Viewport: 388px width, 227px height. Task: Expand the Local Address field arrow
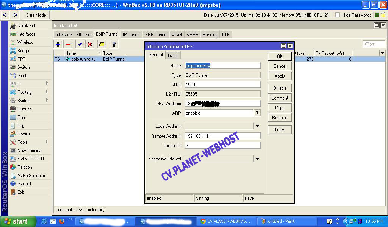coord(257,126)
